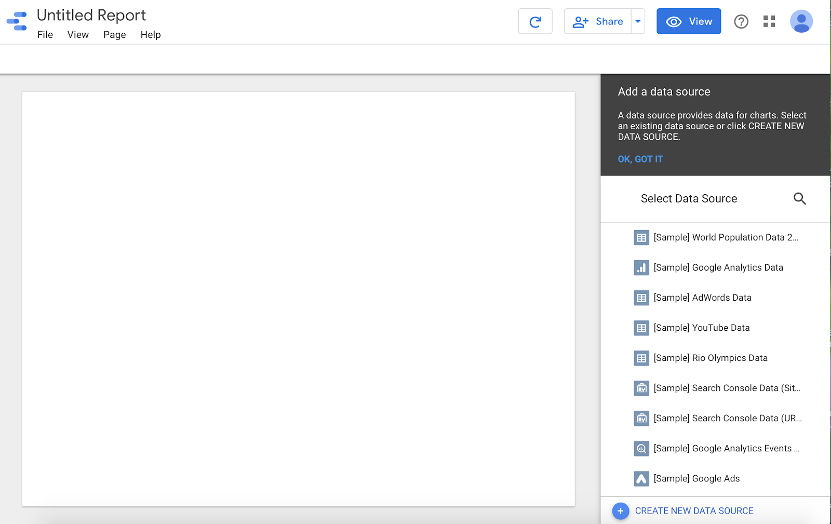
Task: Click icon beside Search Console Data (UR...
Action: [641, 418]
